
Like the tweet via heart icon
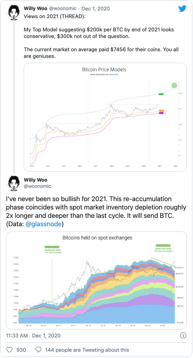click(9, 350)
